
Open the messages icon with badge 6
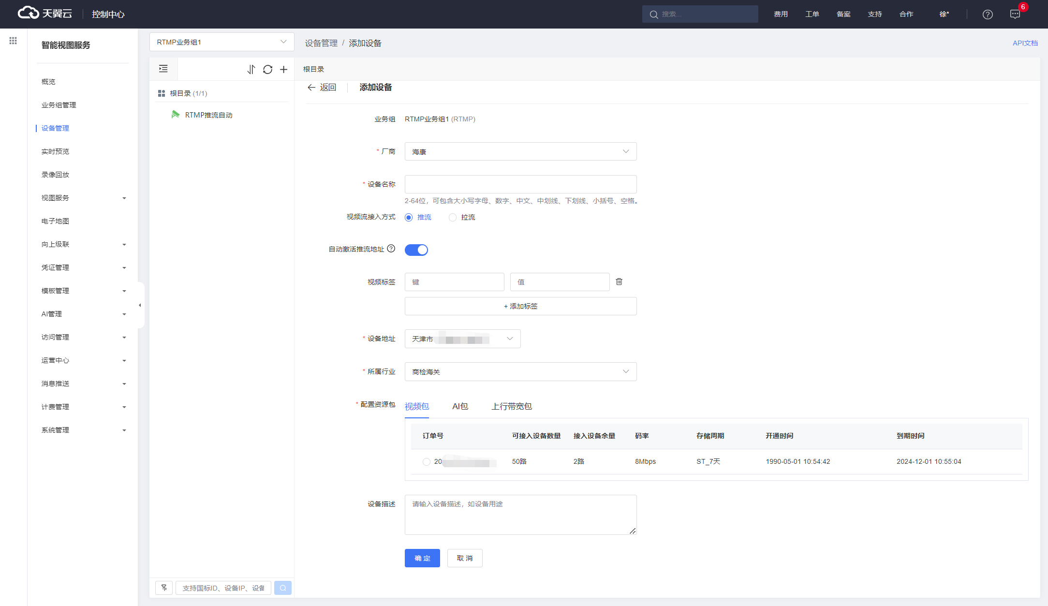pos(1015,15)
